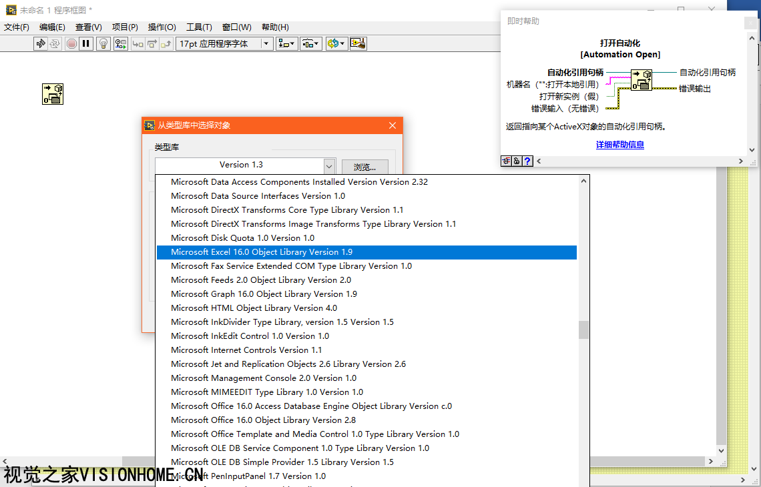Open the 工具(T) menu
This screenshot has width=761, height=487.
pos(199,27)
